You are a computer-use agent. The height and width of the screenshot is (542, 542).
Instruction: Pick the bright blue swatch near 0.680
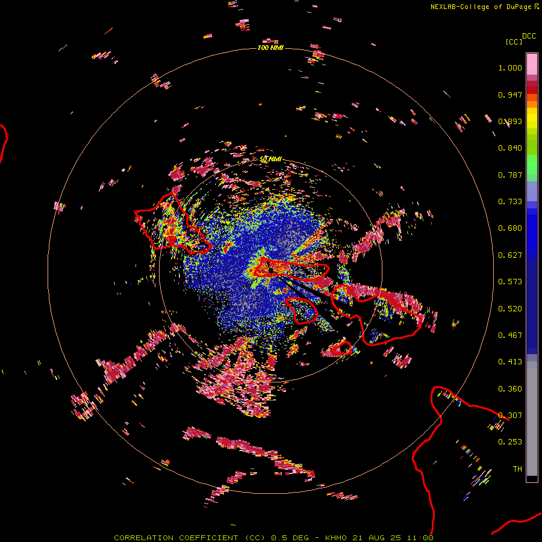pos(532,232)
